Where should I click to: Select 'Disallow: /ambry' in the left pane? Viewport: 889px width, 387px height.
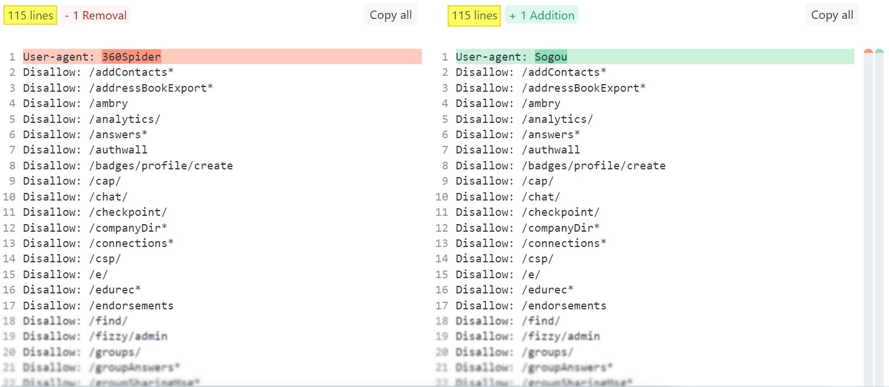(x=75, y=104)
